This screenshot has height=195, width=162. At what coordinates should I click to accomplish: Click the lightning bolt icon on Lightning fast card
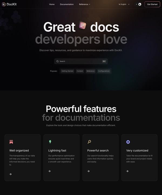(x=50, y=142)
